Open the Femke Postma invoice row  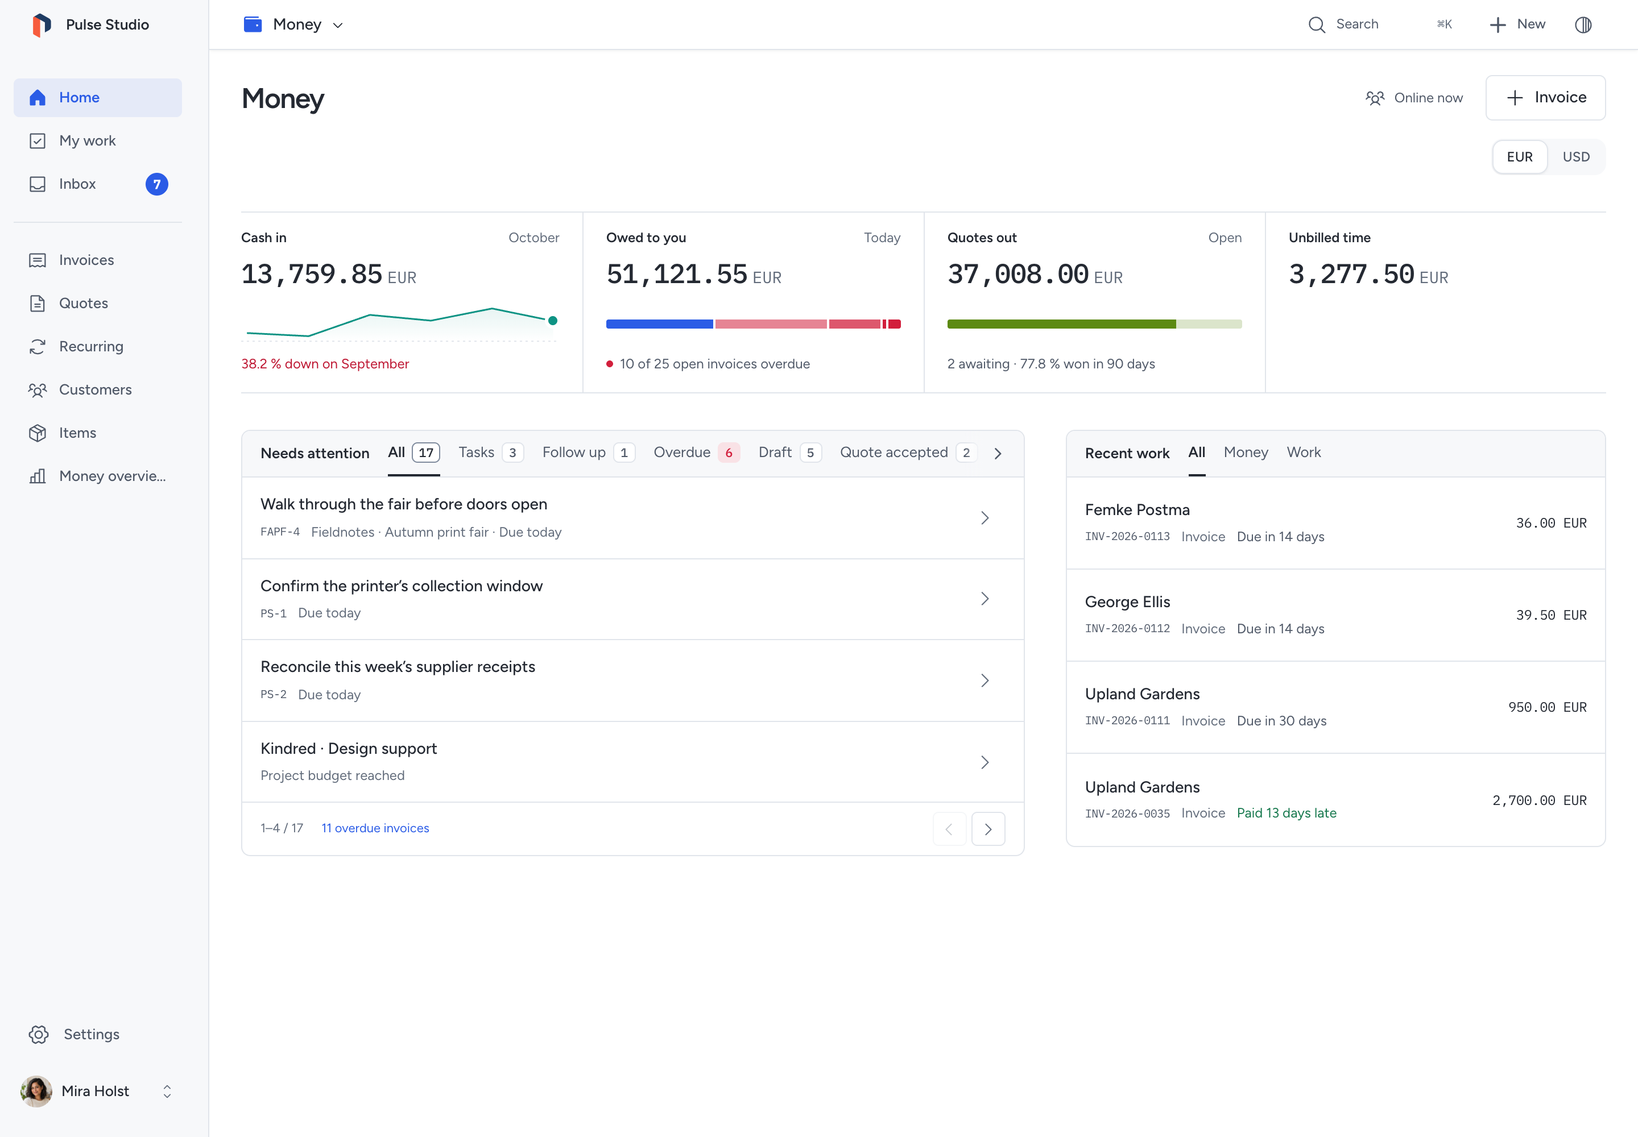1335,523
